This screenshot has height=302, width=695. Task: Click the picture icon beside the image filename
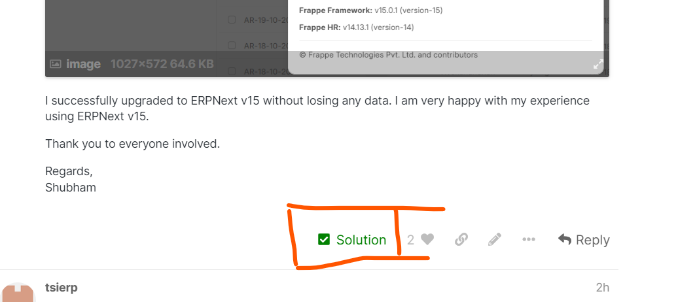tap(56, 64)
